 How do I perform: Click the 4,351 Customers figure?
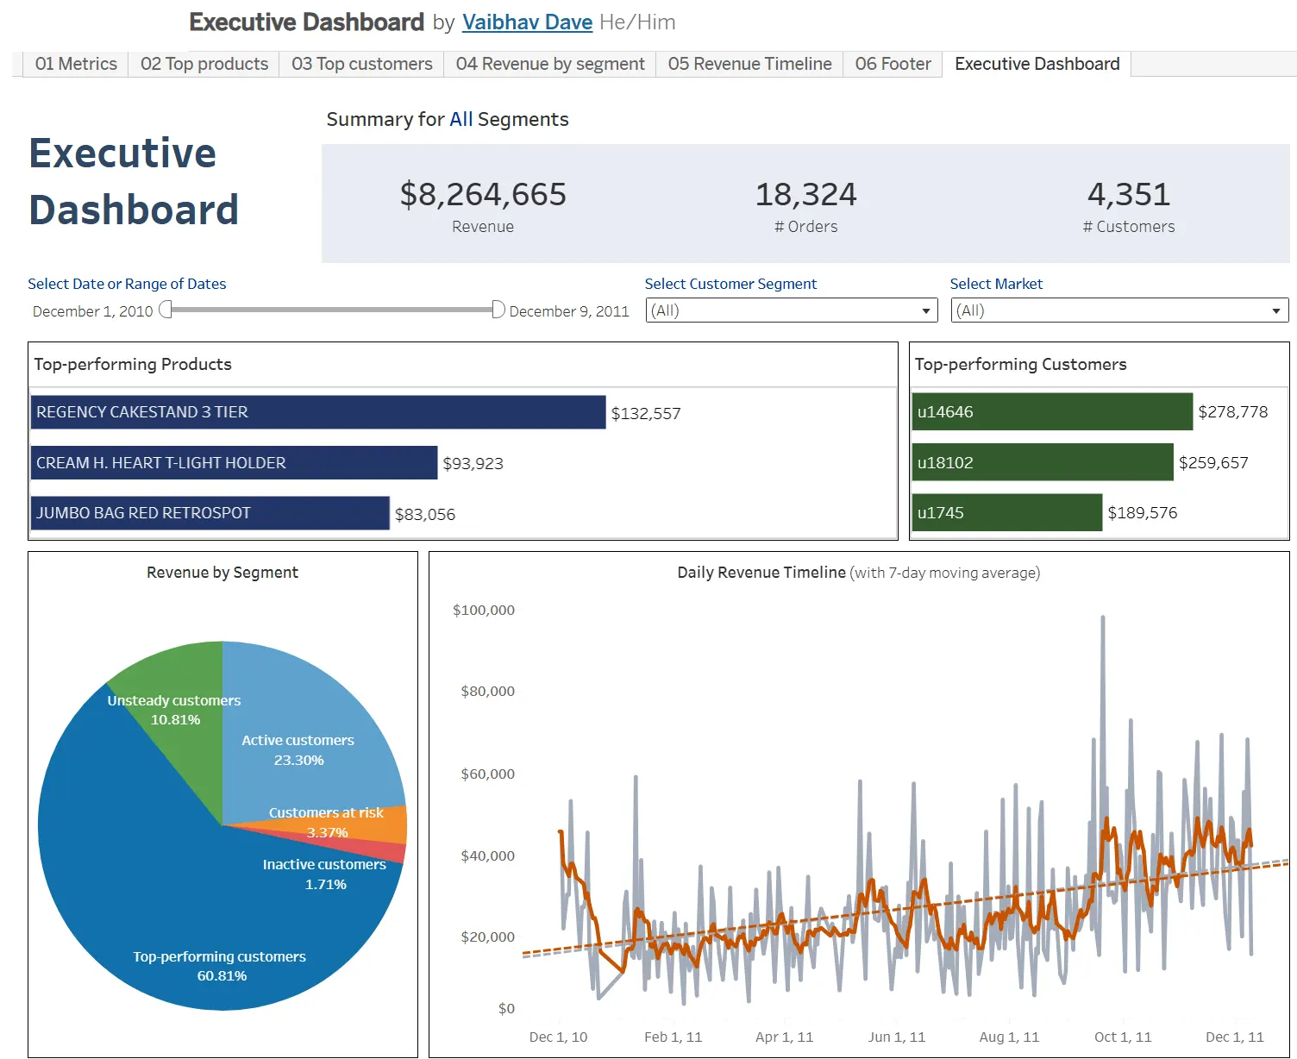1129,195
